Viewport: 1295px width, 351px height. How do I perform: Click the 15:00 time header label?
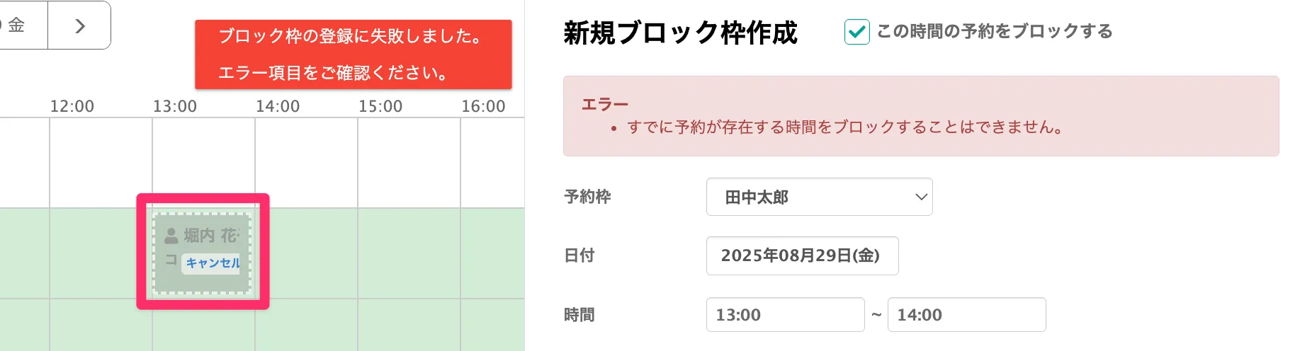(380, 106)
